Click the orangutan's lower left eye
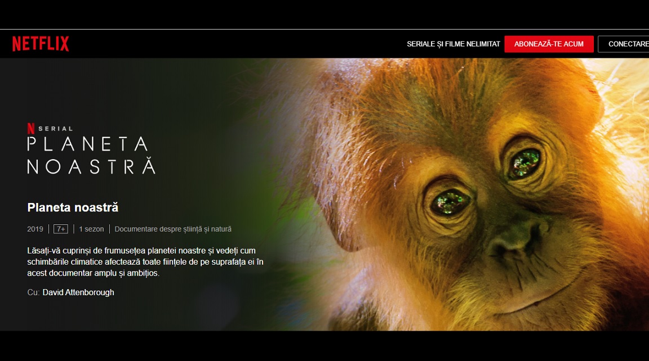Viewport: 649px width, 361px height. (450, 201)
